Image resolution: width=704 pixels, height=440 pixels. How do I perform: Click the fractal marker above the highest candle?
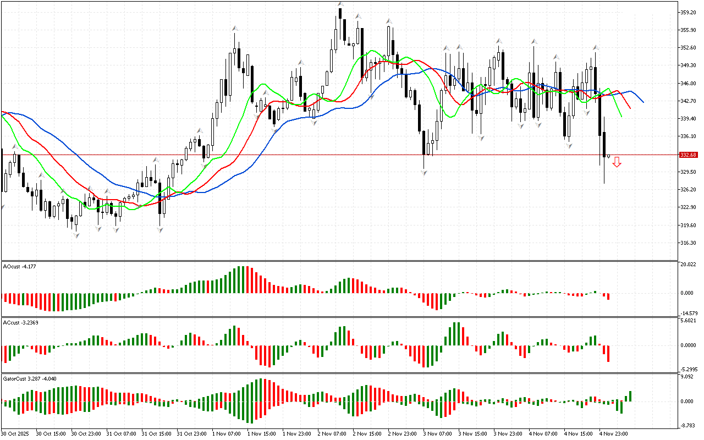341,4
